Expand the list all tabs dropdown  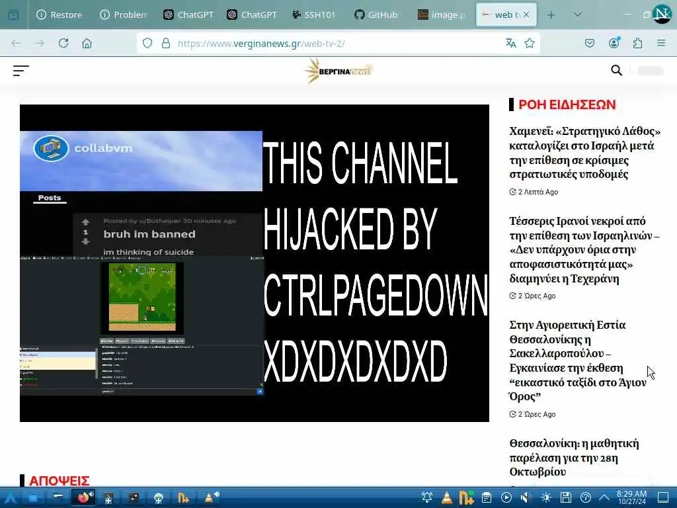click(x=577, y=15)
